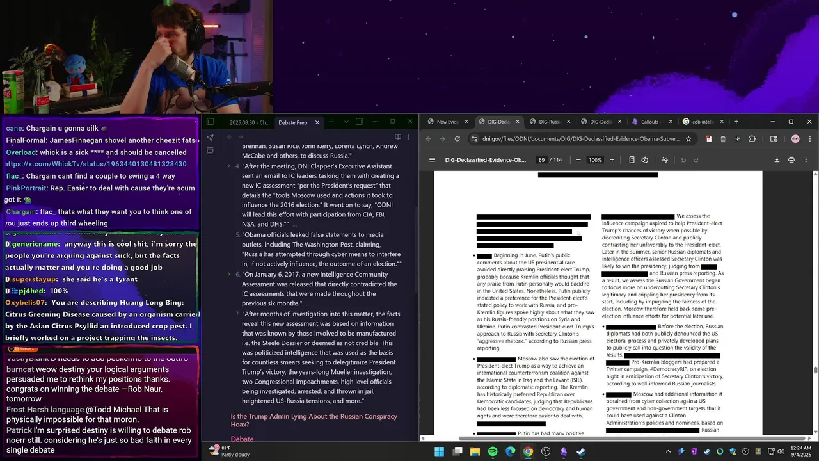
Task: Zoom out the PDF with minus button
Action: pyautogui.click(x=578, y=160)
